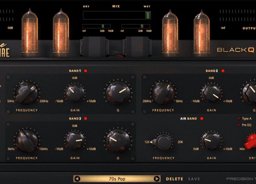Enable the Pre EQ switch

coord(239,125)
